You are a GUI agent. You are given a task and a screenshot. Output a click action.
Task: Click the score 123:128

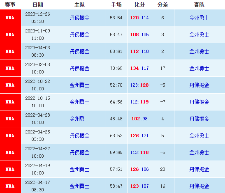click(139, 85)
